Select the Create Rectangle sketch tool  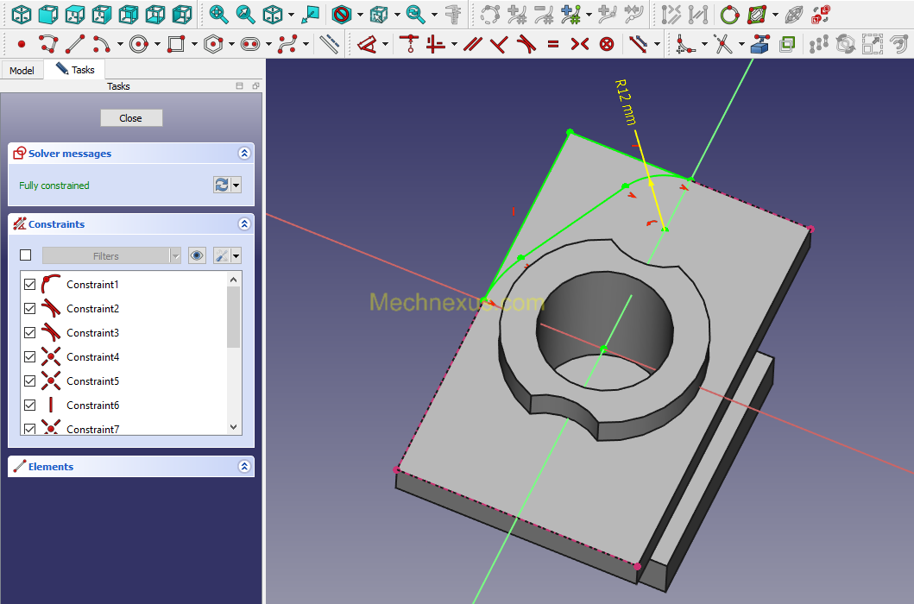tap(175, 44)
